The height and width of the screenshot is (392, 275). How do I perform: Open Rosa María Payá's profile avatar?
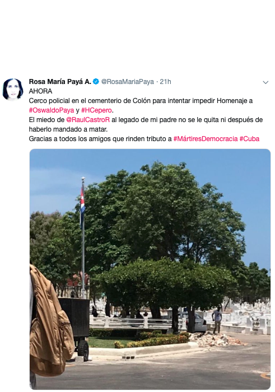13,89
